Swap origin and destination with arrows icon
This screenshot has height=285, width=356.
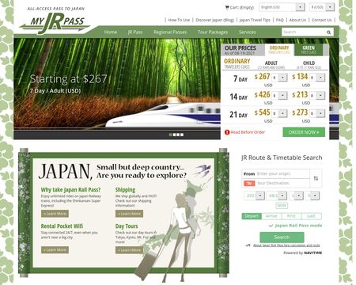tap(316, 178)
